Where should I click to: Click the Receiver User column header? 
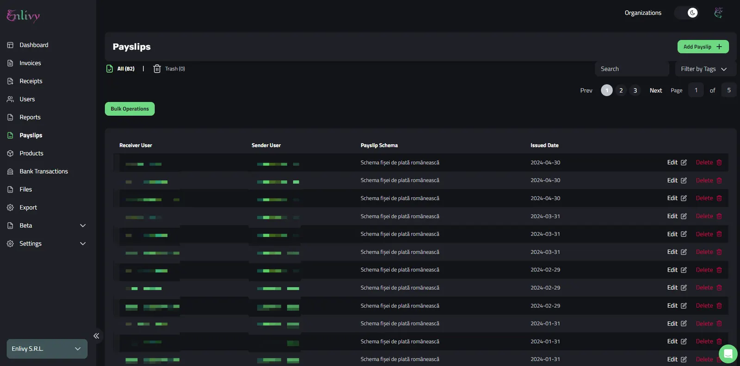point(136,145)
